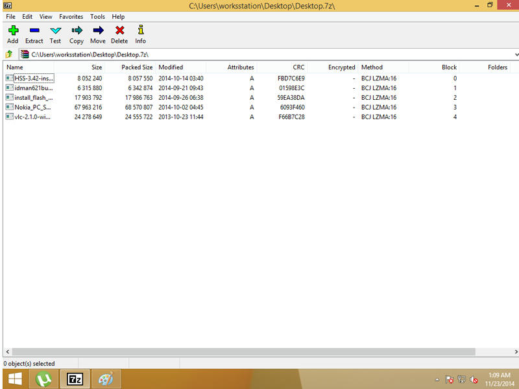The height and width of the screenshot is (389, 519).
Task: Click CRC value F66B7C28
Action: [291, 117]
